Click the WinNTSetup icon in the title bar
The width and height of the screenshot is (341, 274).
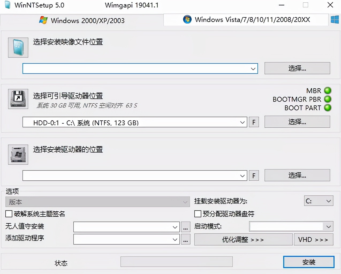pyautogui.click(x=7, y=5)
